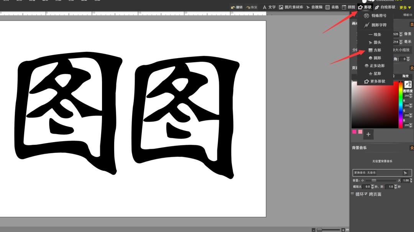The height and width of the screenshot is (232, 414).
Task: Pick a color with the 取色 eyedropper icon
Action: click(x=409, y=85)
